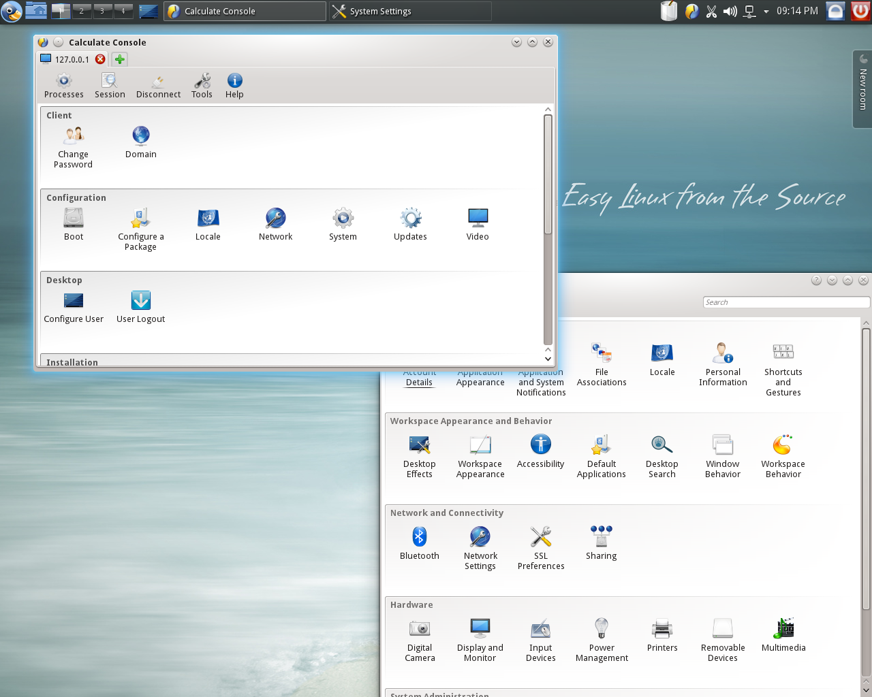Screen dimensions: 872x697
Task: Expand hidden system tray icons arrow
Action: point(766,12)
